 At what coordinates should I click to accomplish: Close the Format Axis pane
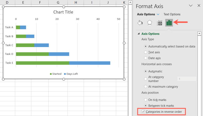point(199,6)
